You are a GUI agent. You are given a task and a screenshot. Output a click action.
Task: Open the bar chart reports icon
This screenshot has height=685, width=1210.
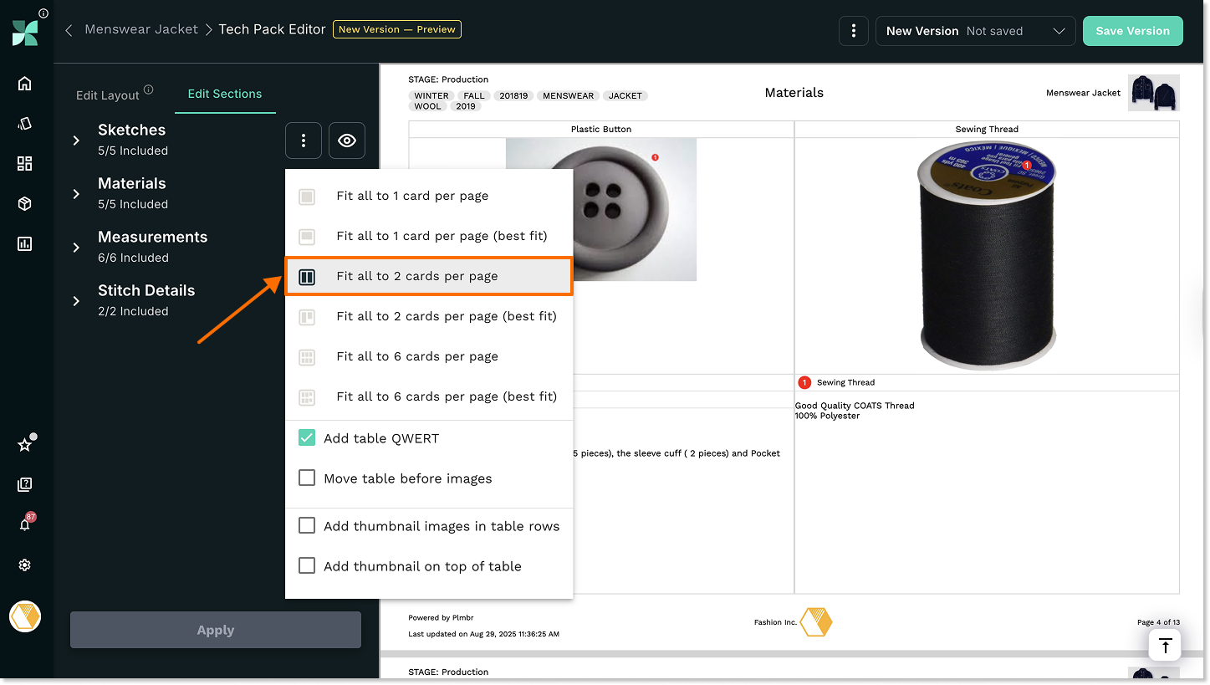24,244
